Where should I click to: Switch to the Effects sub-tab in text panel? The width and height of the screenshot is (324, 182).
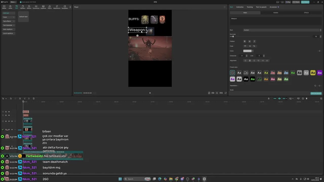(306, 13)
